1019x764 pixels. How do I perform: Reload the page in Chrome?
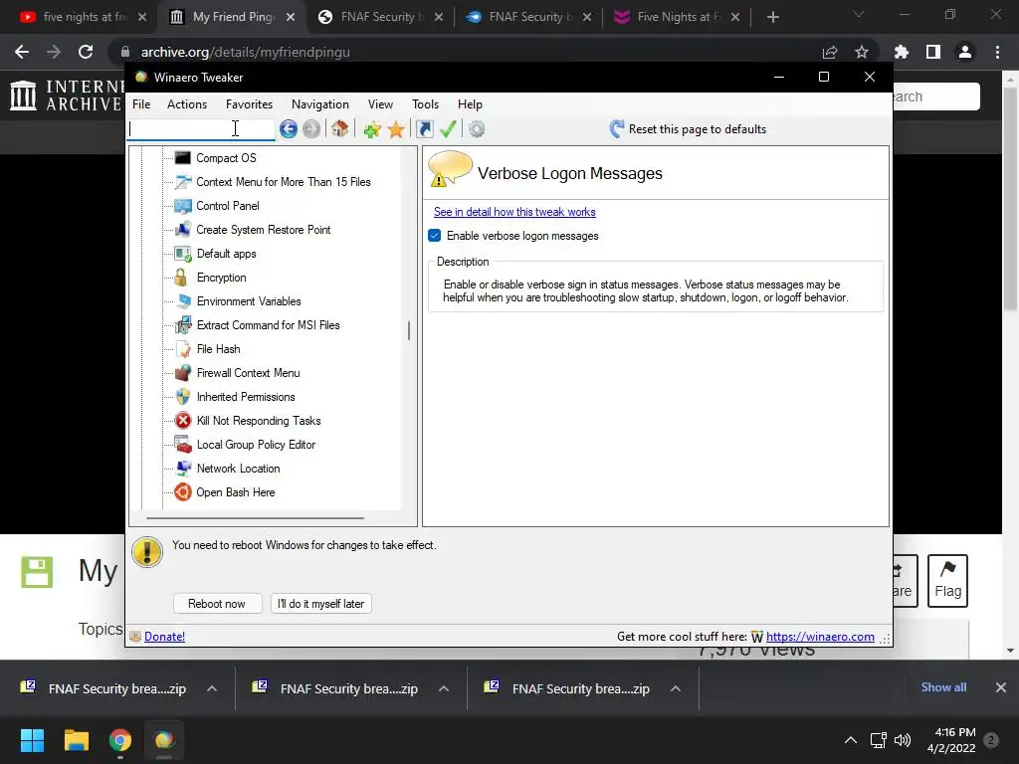click(86, 52)
